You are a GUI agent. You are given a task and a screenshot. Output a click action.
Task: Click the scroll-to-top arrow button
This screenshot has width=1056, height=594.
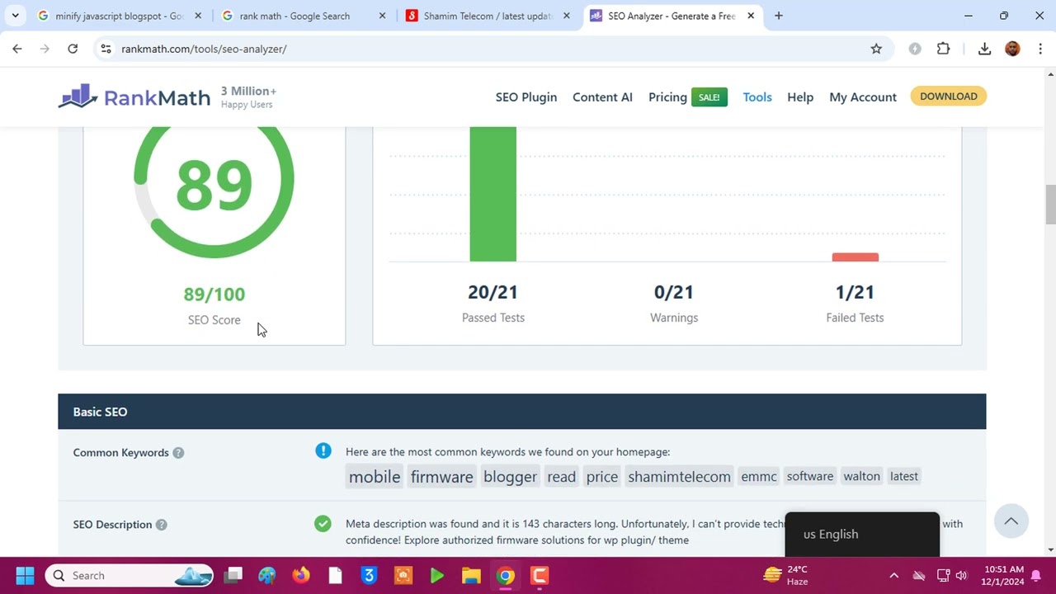[1011, 521]
